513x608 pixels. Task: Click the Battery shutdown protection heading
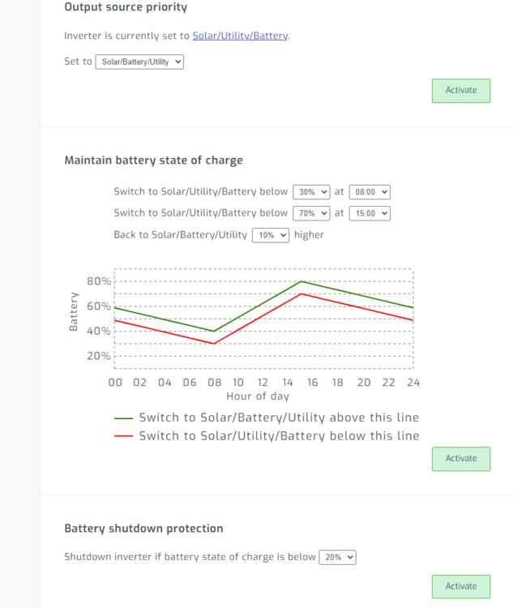pos(143,529)
